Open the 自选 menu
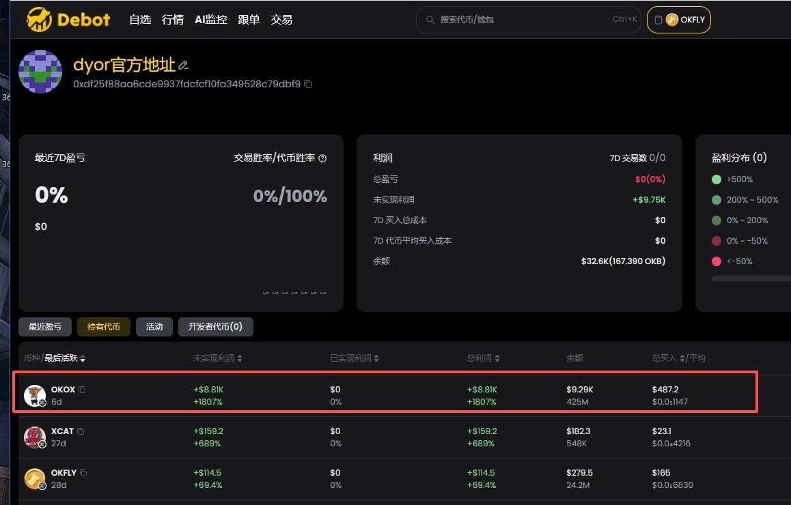Screen dimensions: 791x505 click(140, 20)
